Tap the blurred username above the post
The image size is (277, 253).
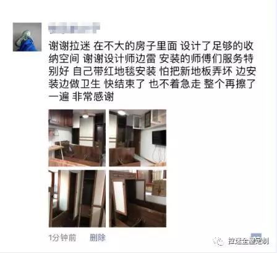coord(74,28)
